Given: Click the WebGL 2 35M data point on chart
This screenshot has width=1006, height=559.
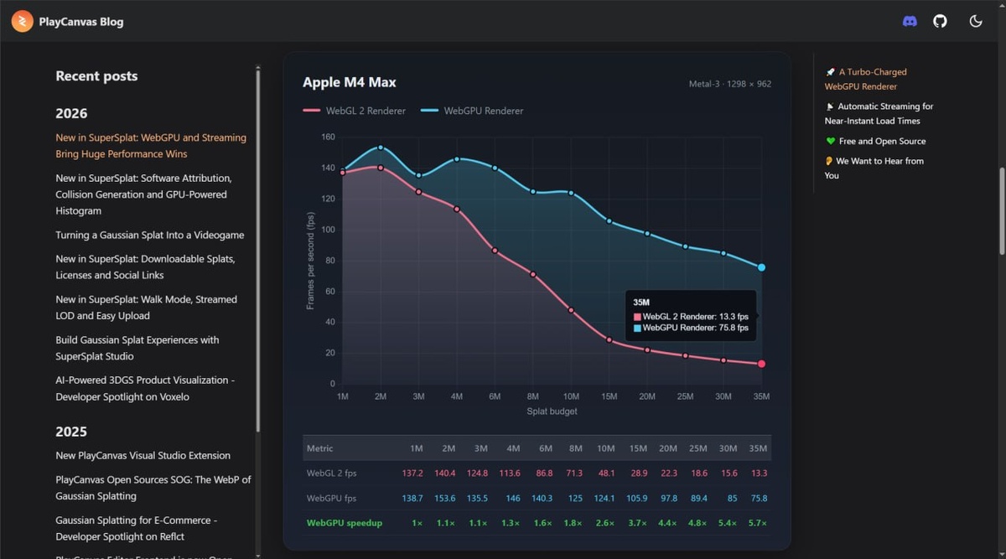Looking at the screenshot, I should click(x=761, y=364).
